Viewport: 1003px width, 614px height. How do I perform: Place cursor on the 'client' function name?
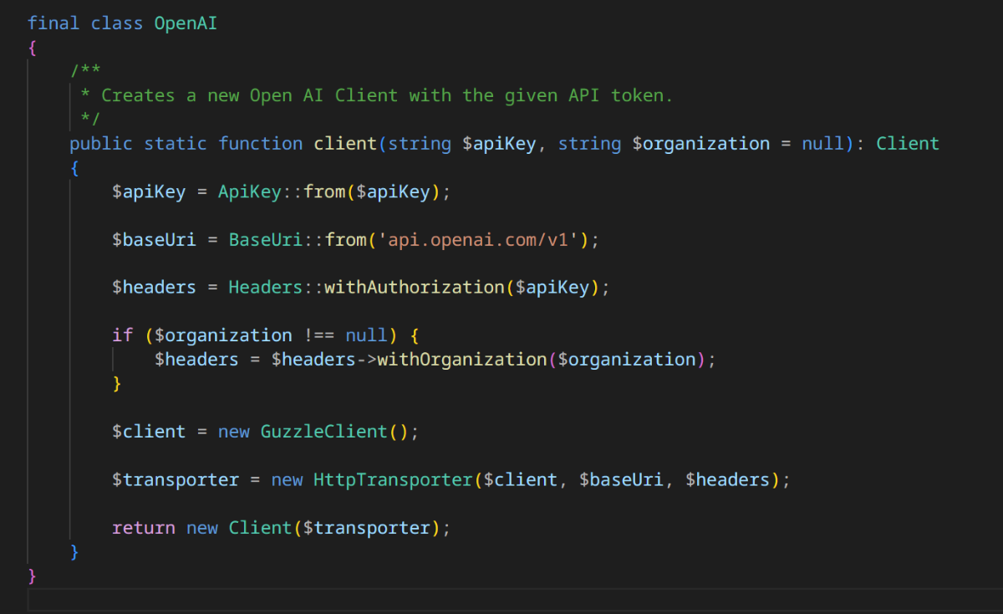click(x=345, y=144)
